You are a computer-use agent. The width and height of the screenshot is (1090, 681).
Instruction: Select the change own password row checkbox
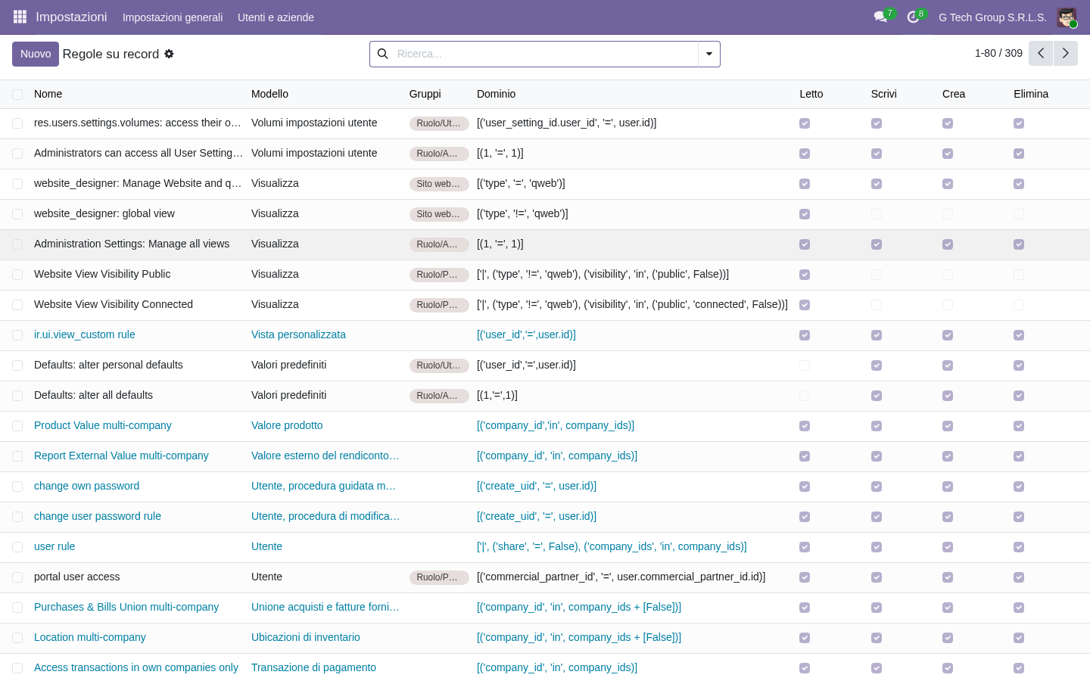pos(17,487)
